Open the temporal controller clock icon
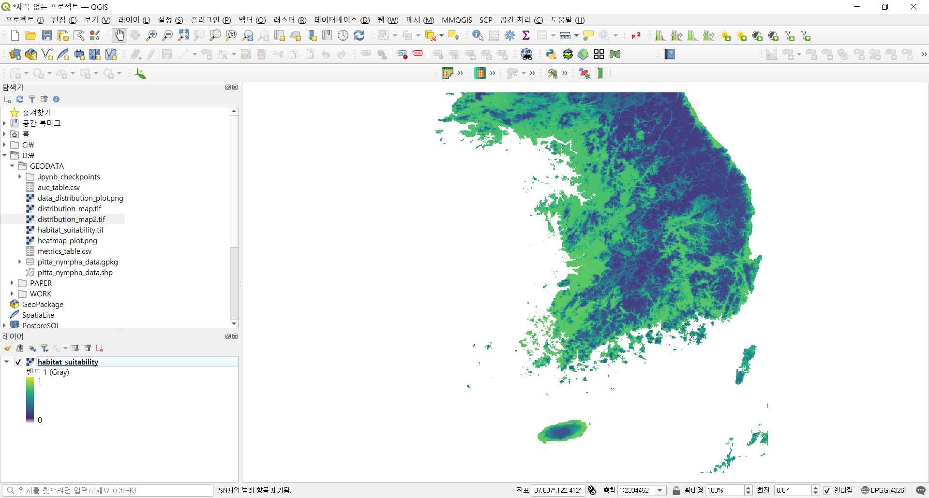This screenshot has width=929, height=498. tap(343, 35)
